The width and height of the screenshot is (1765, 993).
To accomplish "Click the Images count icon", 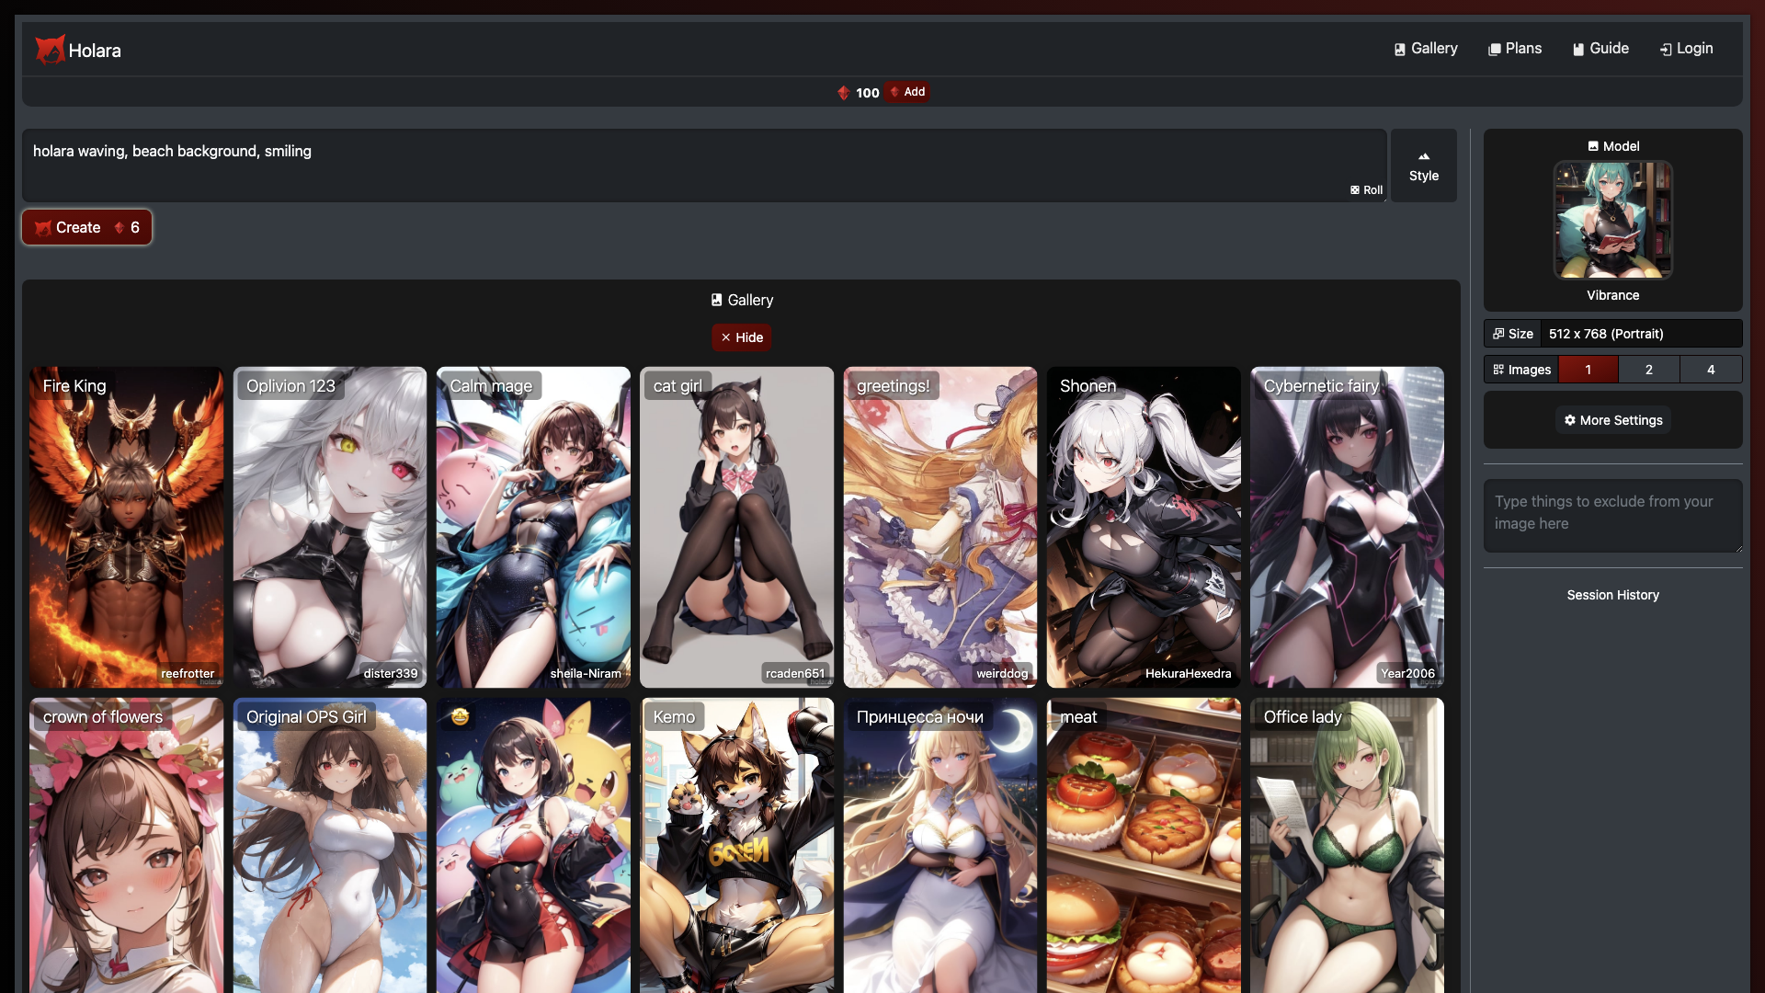I will (x=1499, y=369).
